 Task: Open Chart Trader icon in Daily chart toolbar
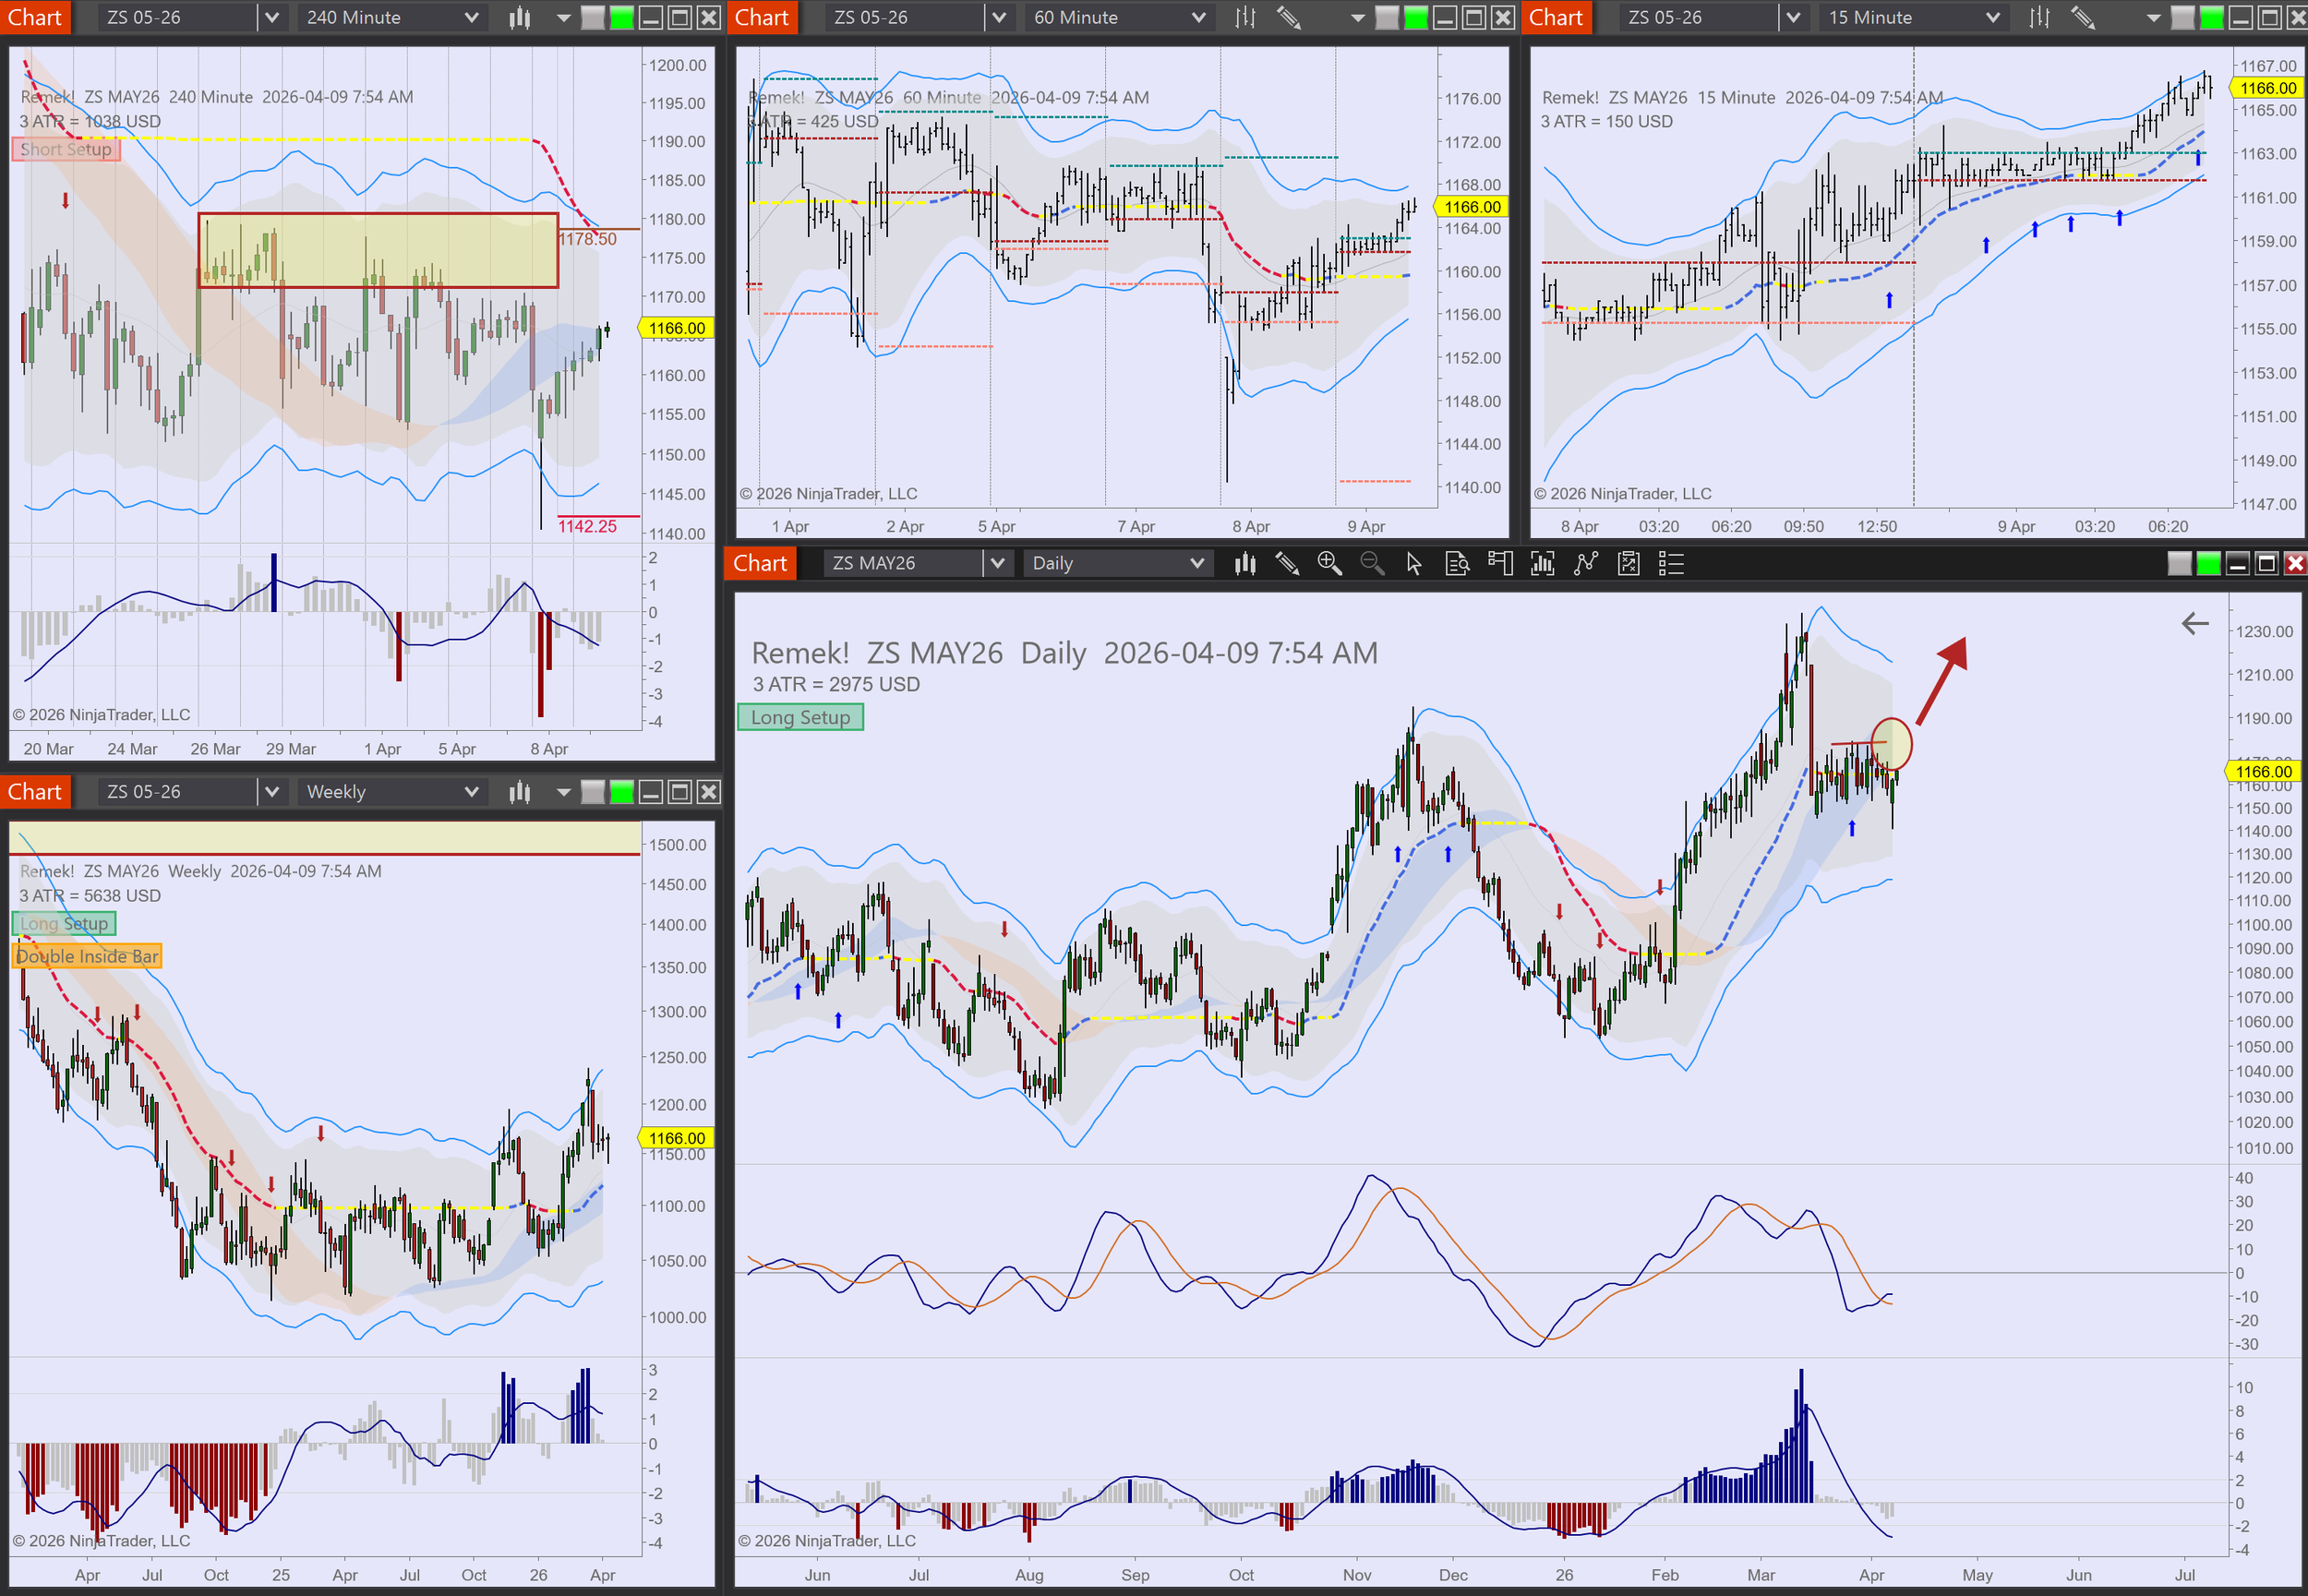pyautogui.click(x=1500, y=563)
